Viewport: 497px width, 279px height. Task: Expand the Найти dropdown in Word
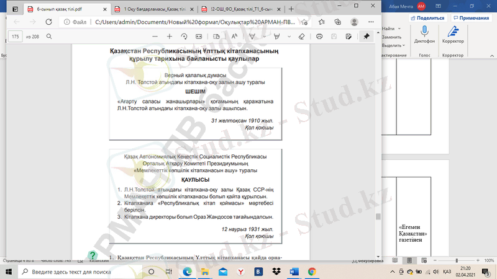398,29
